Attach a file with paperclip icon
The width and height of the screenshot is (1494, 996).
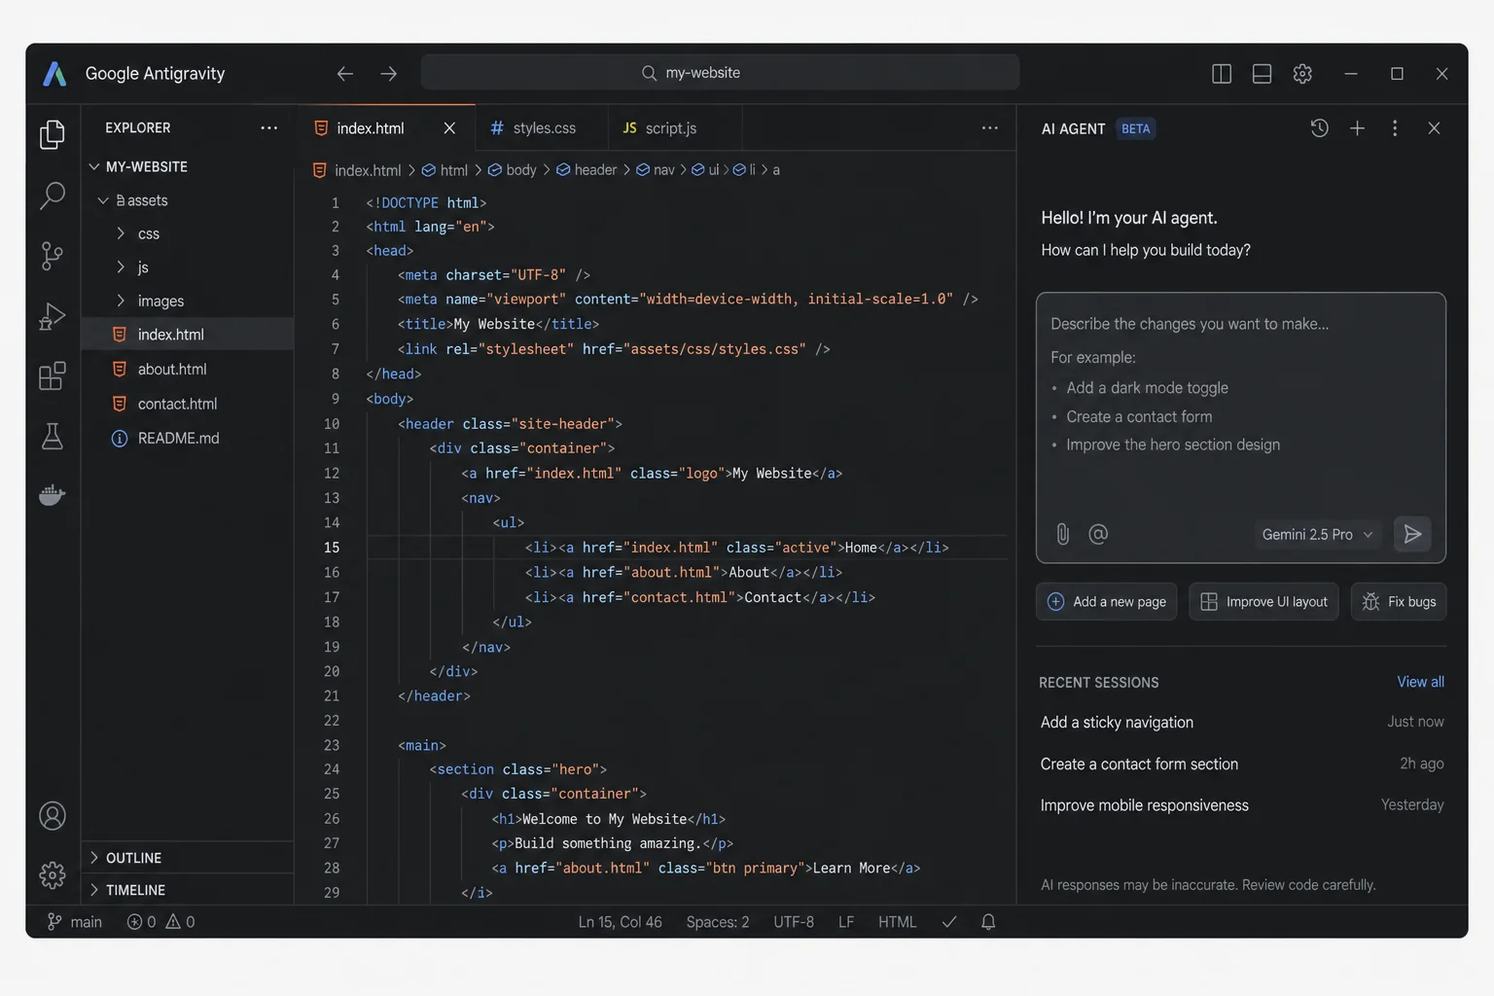click(x=1063, y=534)
